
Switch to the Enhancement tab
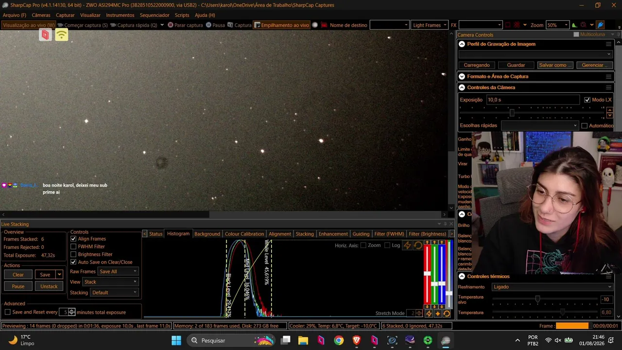[333, 234]
